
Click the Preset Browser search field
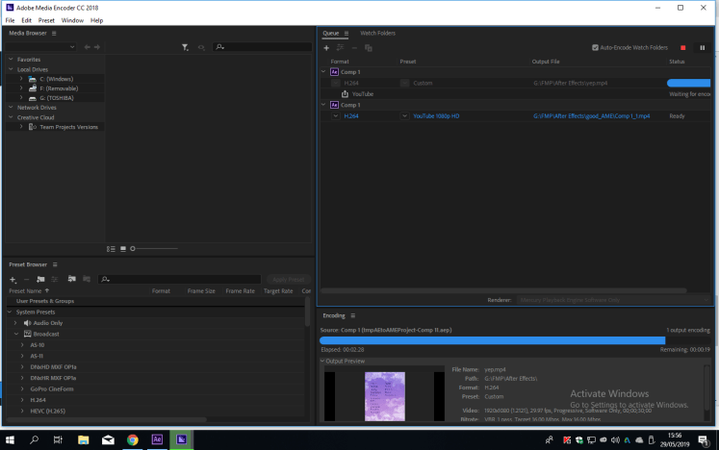[x=179, y=279]
